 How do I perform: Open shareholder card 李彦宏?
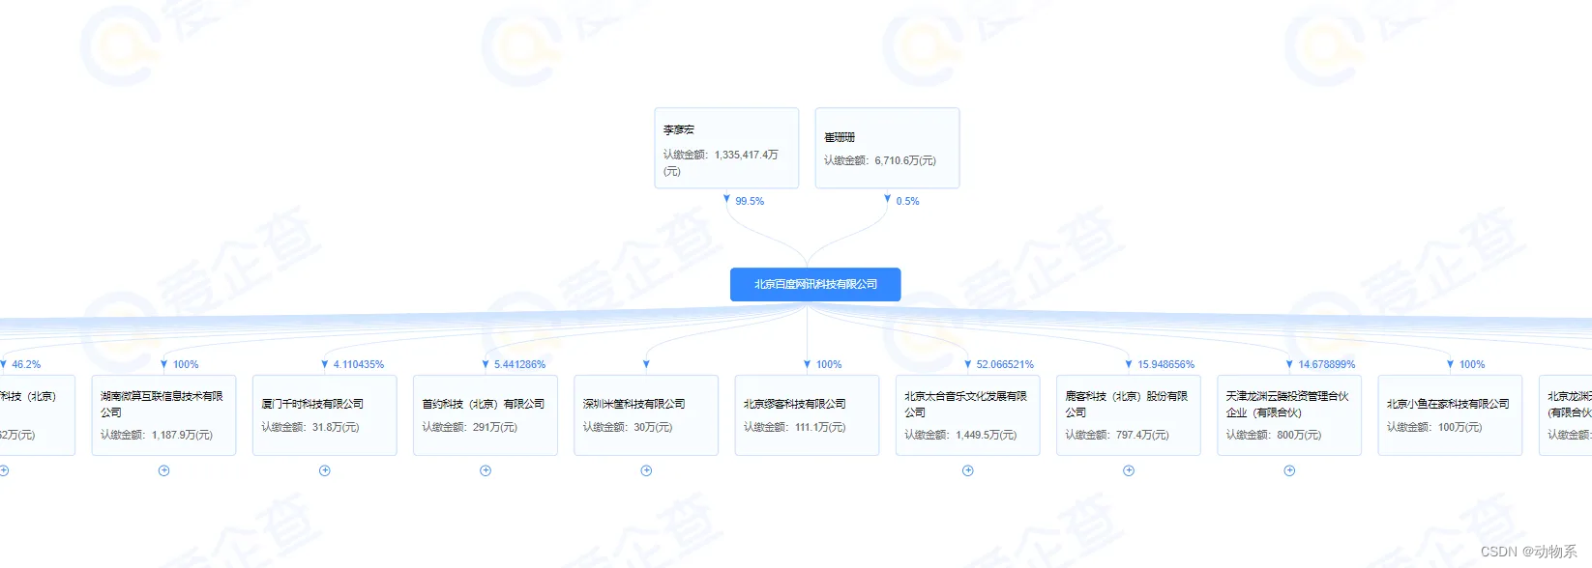(726, 148)
